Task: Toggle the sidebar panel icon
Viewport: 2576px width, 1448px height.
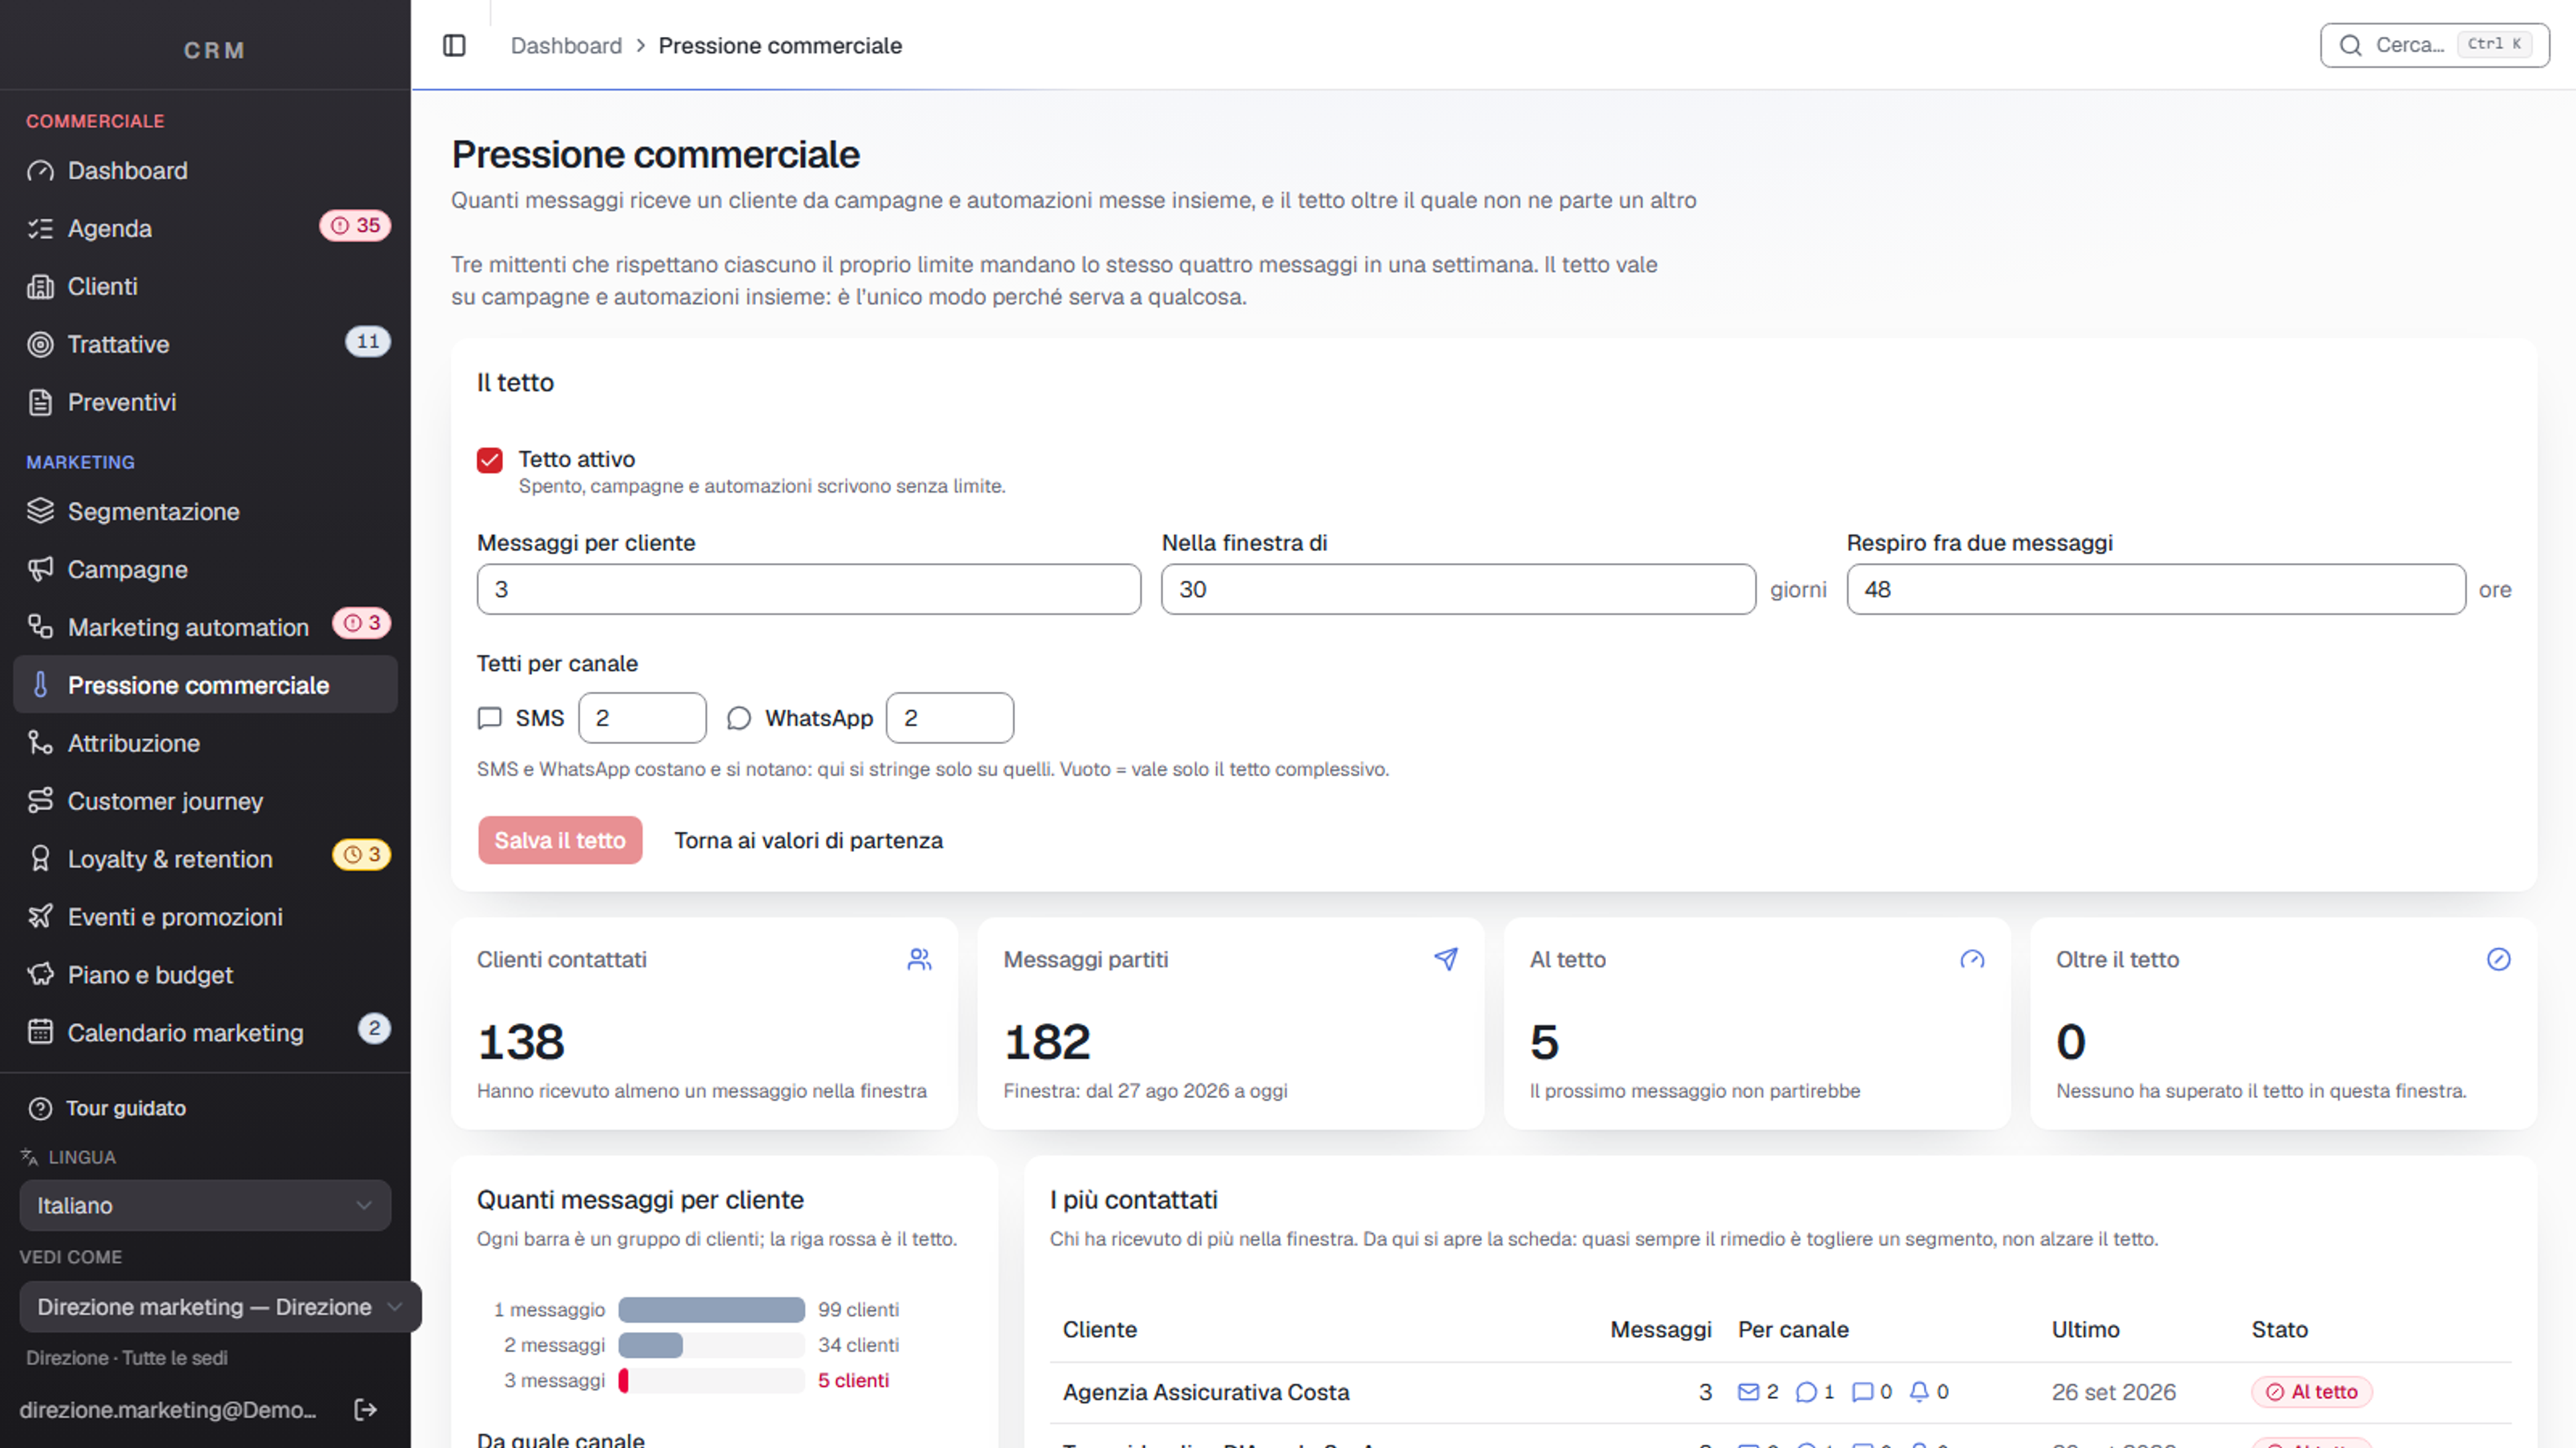Action: click(454, 45)
